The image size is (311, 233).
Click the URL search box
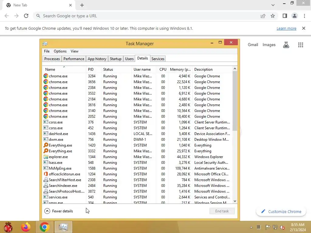click(x=147, y=16)
